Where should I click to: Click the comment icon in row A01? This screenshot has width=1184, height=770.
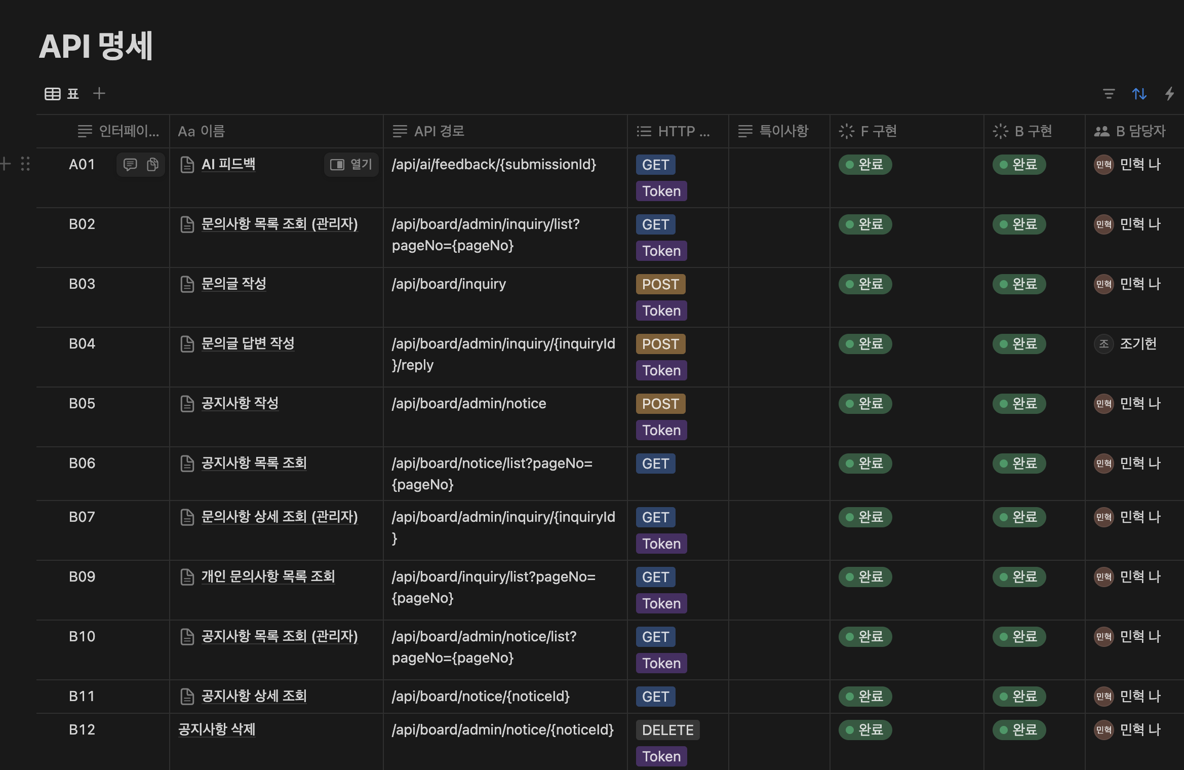coord(130,165)
